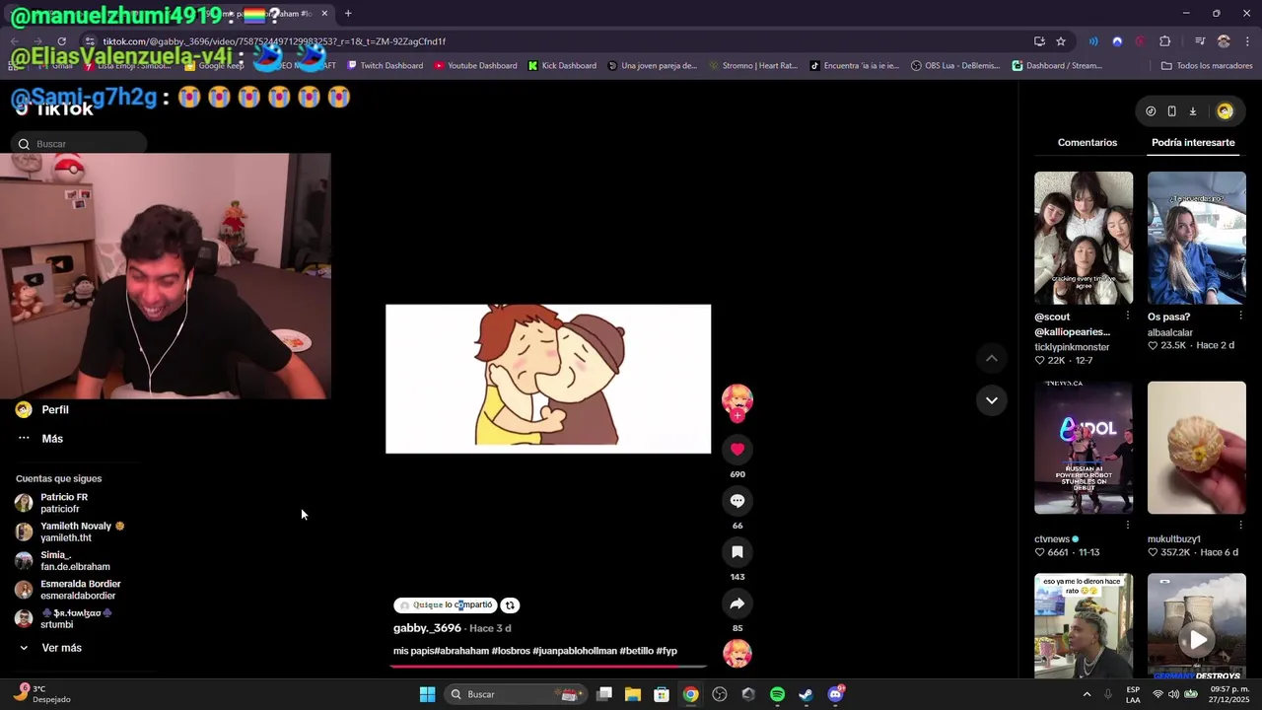Open three-dot menu on mukultbuzy1 card
This screenshot has width=1262, height=710.
pos(1240,525)
